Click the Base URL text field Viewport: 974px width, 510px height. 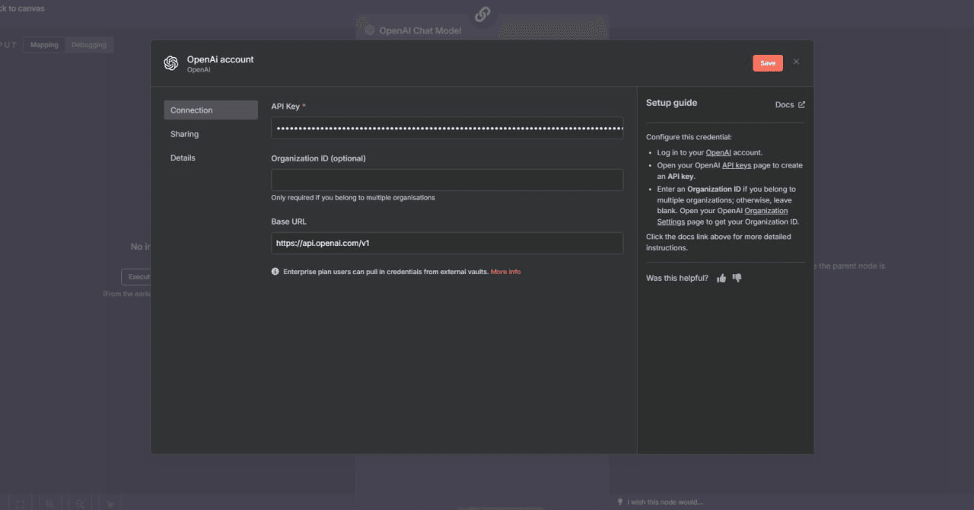[447, 244]
